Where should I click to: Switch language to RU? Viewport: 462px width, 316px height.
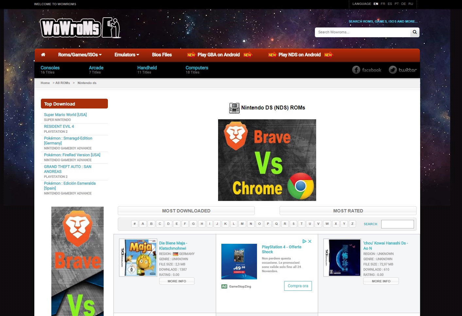pos(411,4)
